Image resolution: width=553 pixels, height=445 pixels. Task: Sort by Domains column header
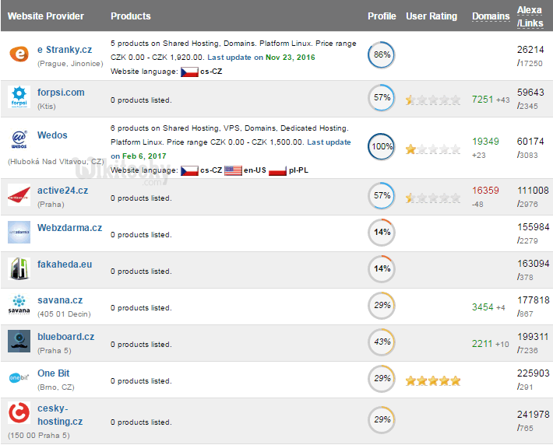(x=491, y=16)
